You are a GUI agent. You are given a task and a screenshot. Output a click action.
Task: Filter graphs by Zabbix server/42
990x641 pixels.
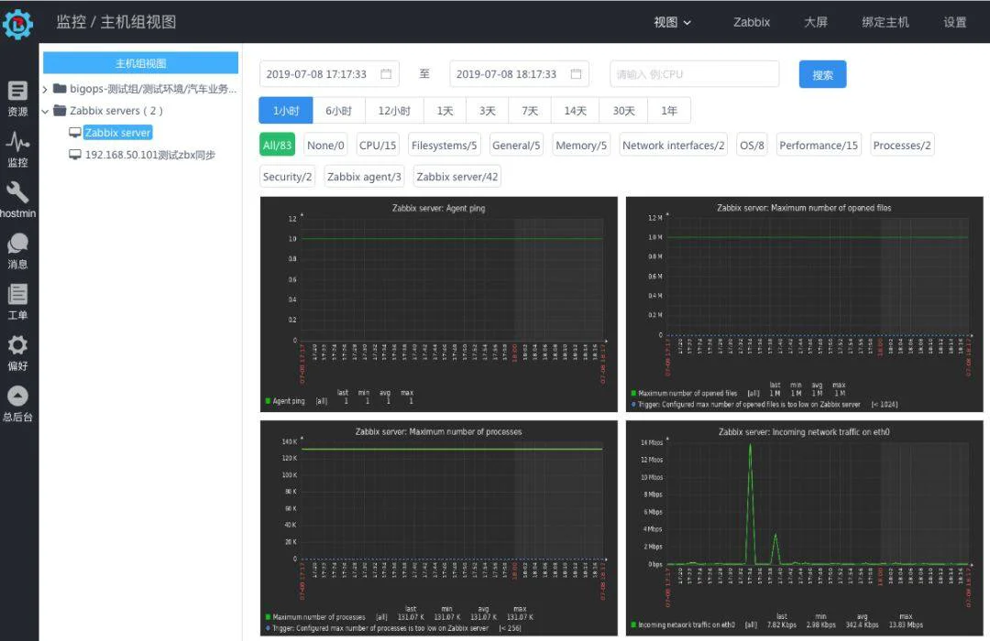pos(457,177)
